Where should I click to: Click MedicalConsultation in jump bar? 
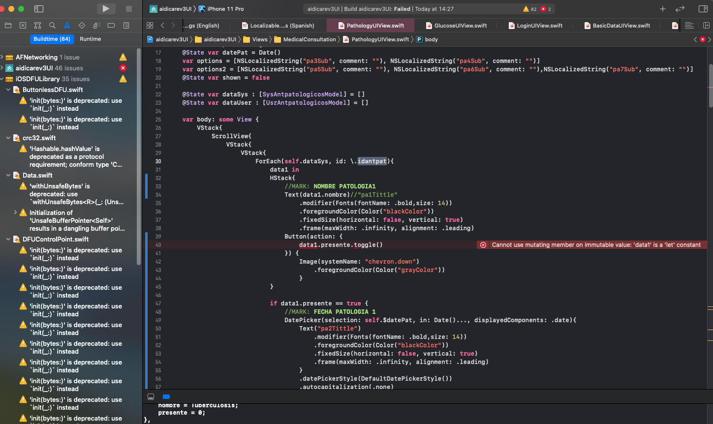305,39
